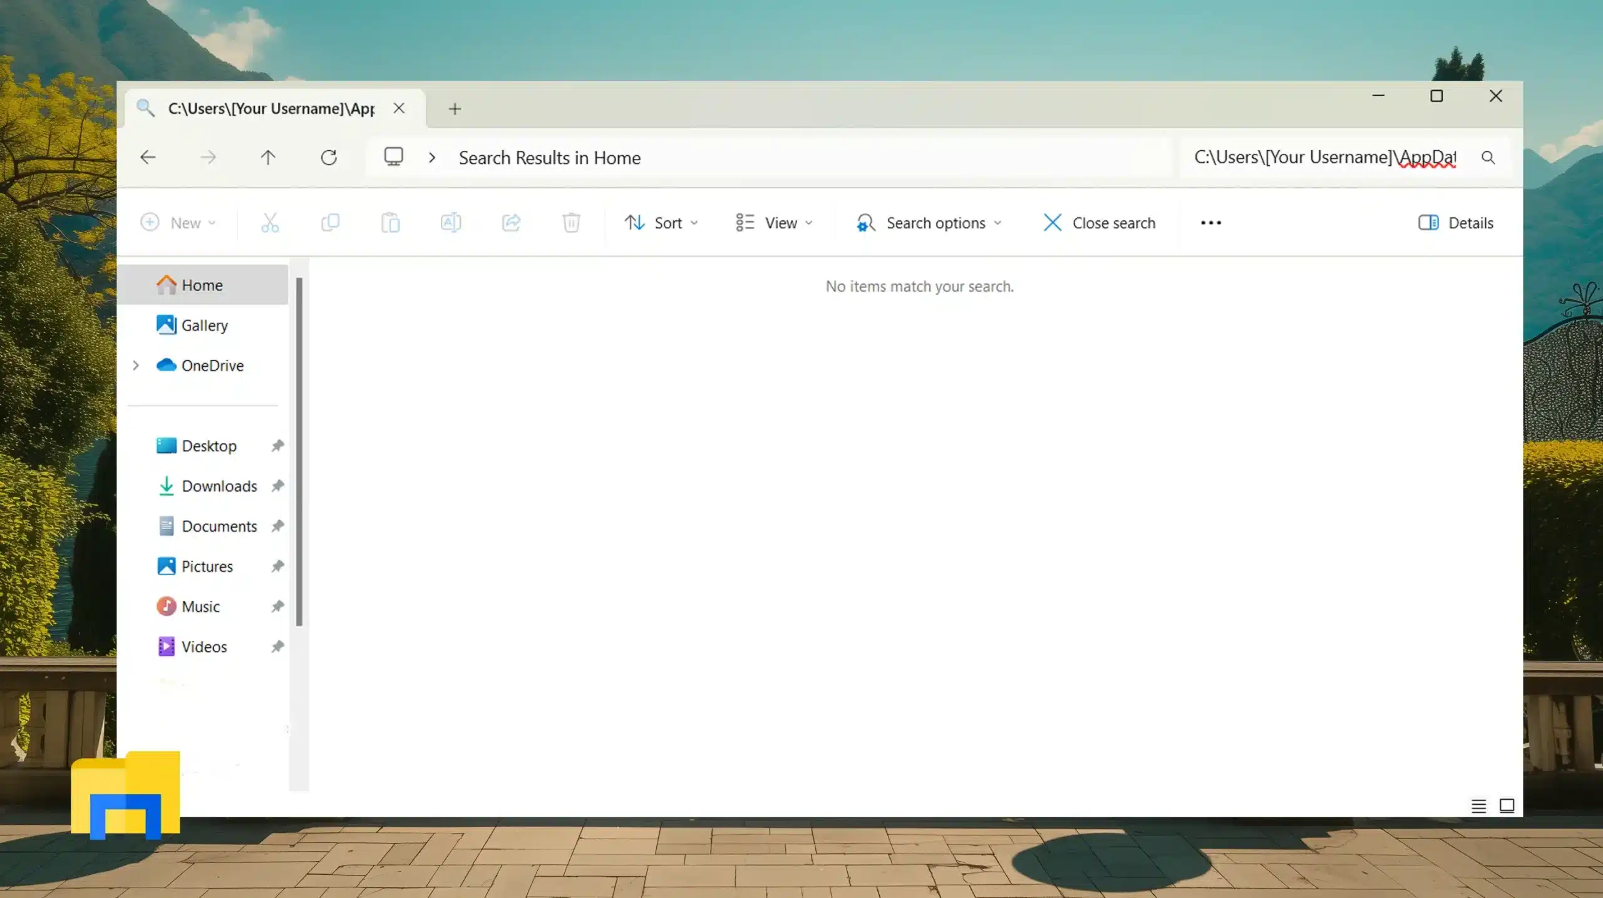Toggle the Details pane
Screen dimensions: 1603x898
(x=1455, y=223)
